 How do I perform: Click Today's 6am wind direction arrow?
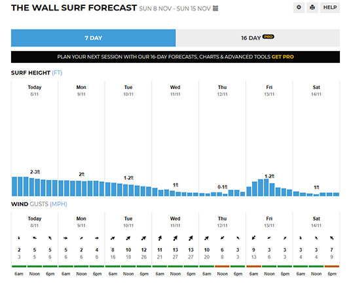pyautogui.click(x=19, y=238)
